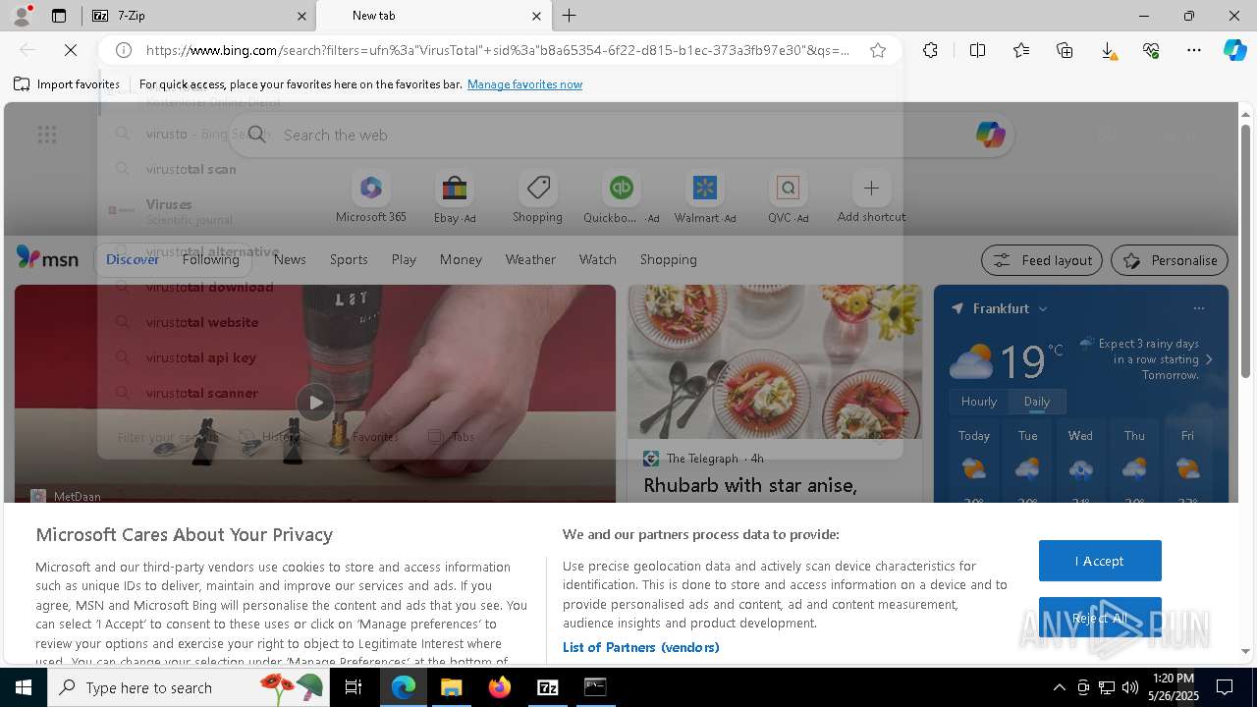This screenshot has width=1257, height=707.
Task: Select the Discover feed tab
Action: 133,259
